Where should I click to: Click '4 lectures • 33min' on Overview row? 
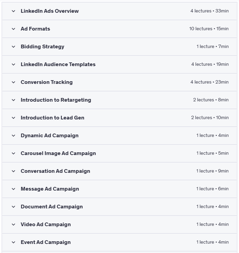click(209, 11)
